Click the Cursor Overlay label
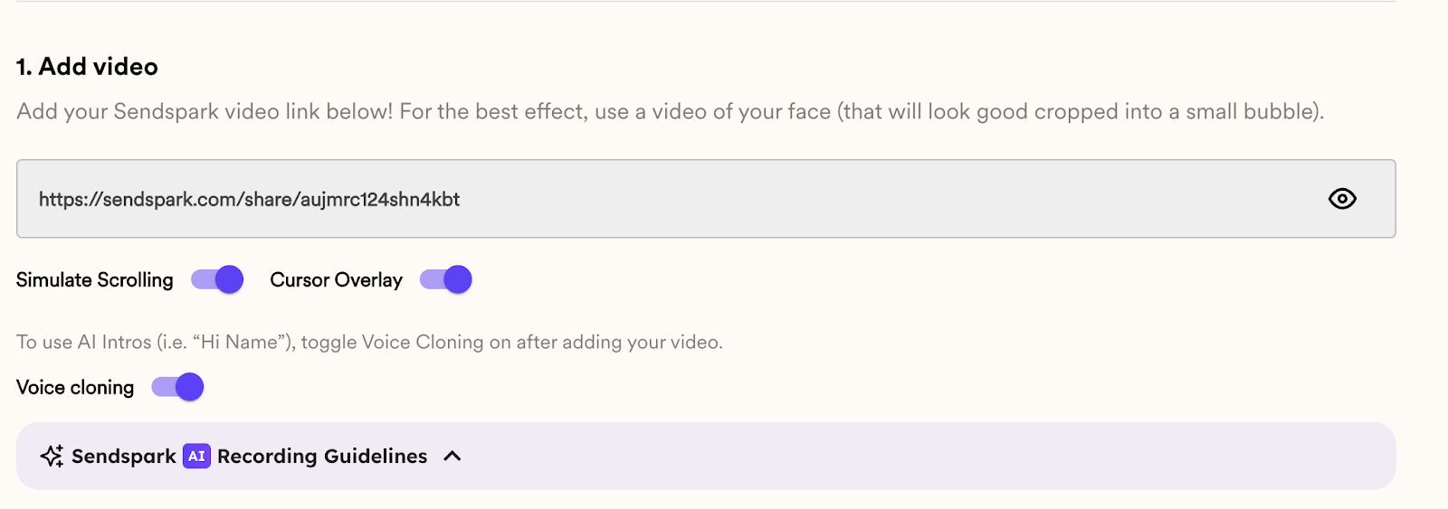1448x509 pixels. point(337,280)
